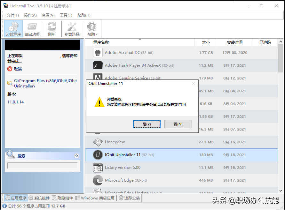Click the Listary version 5.00 icon
285x210 pixels.
coord(98,168)
